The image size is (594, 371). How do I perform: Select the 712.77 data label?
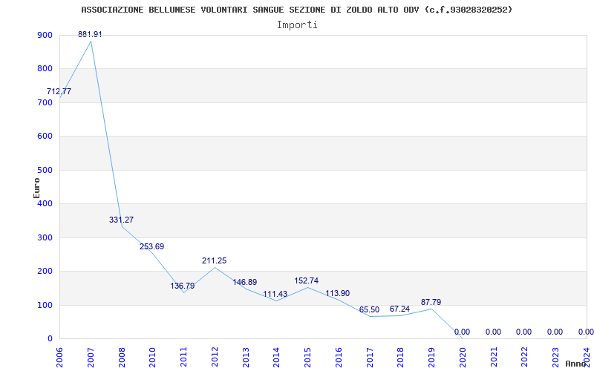59,91
